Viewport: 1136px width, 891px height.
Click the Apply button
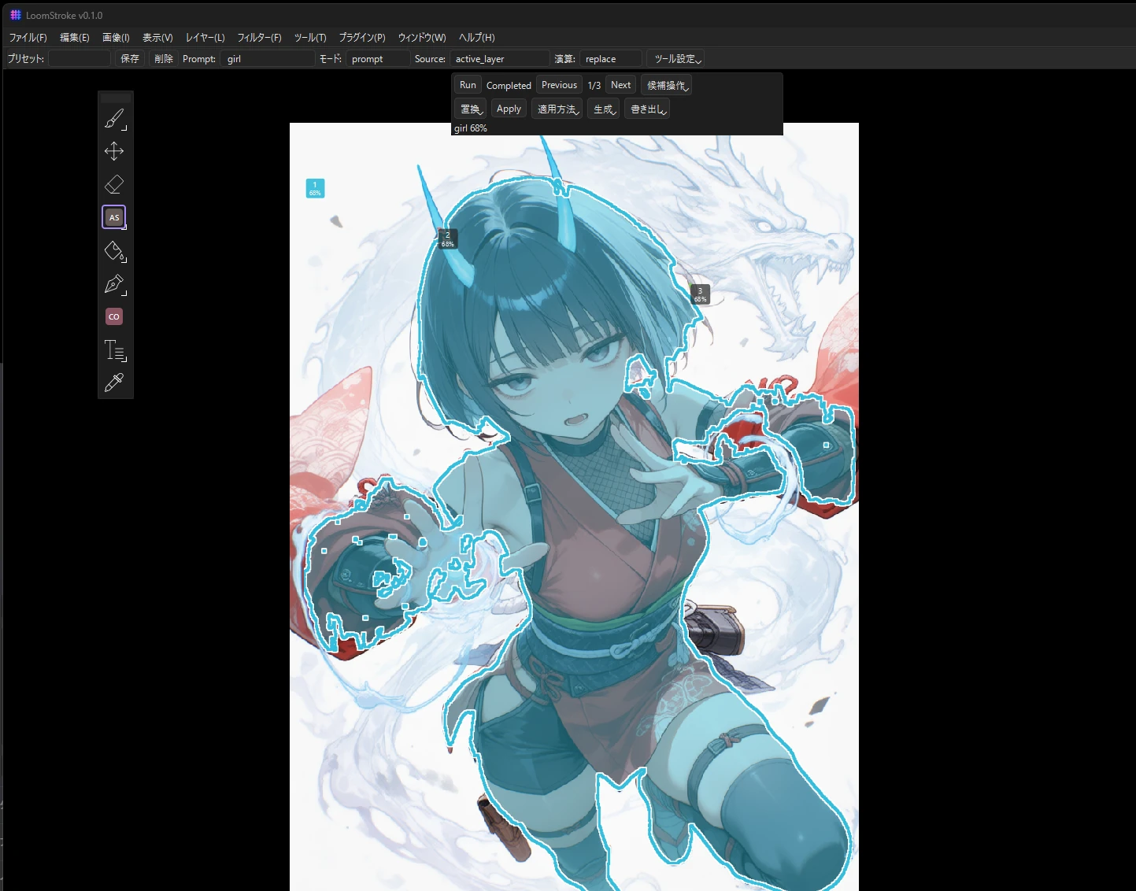tap(509, 109)
